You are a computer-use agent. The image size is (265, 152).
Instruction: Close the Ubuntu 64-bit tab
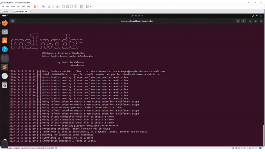pyautogui.click(x=29, y=12)
